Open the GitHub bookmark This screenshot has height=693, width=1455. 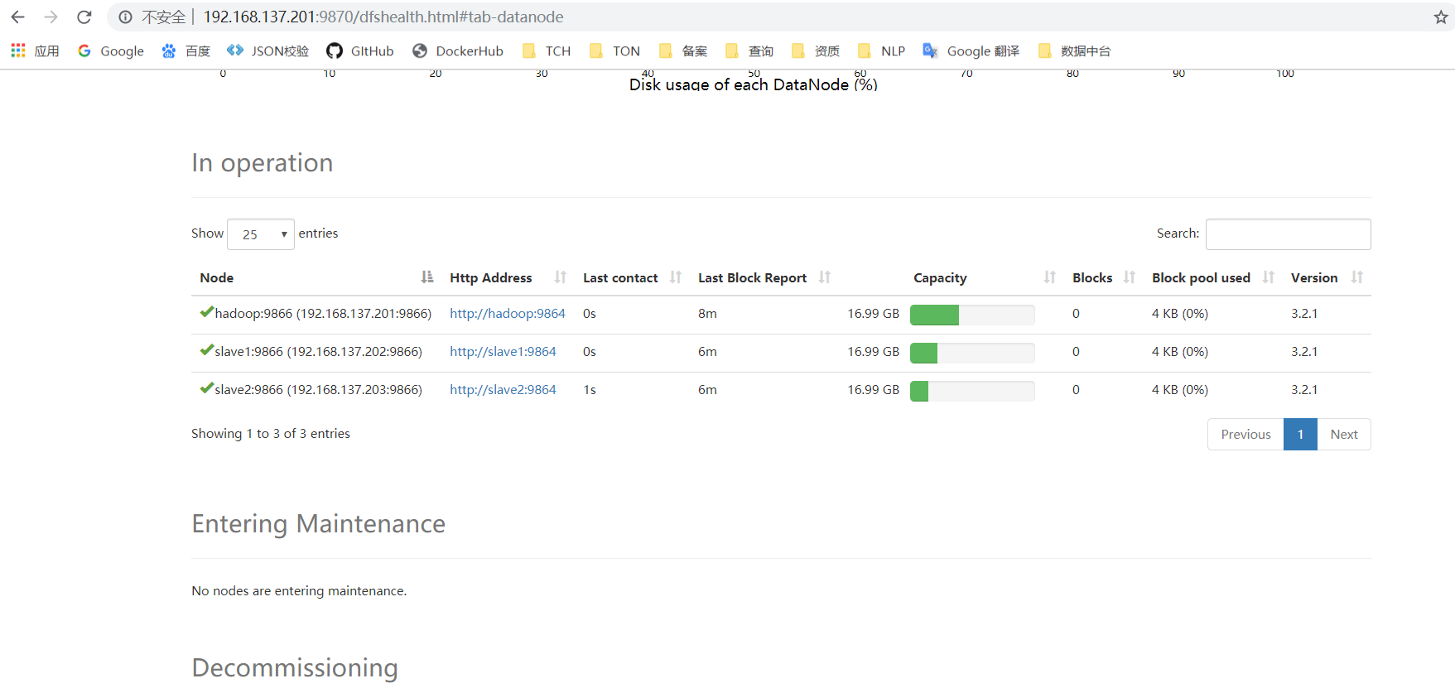point(360,51)
